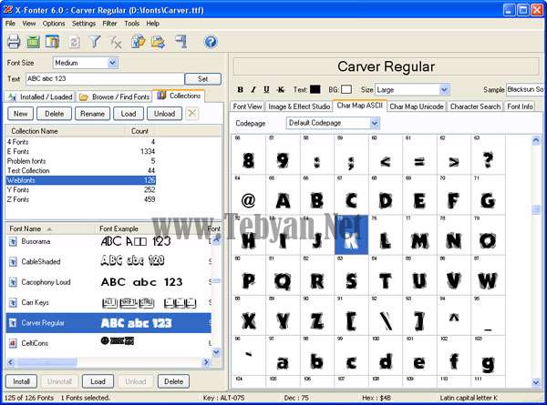Click the CableShaded font file icon

pyautogui.click(x=13, y=261)
